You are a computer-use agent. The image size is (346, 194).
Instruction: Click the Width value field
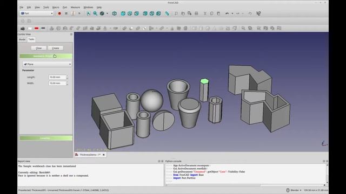point(57,84)
